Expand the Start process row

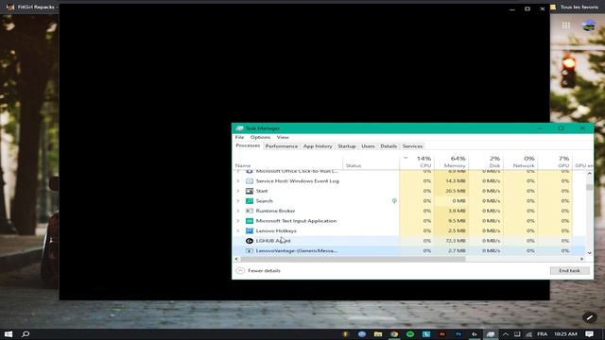[238, 191]
